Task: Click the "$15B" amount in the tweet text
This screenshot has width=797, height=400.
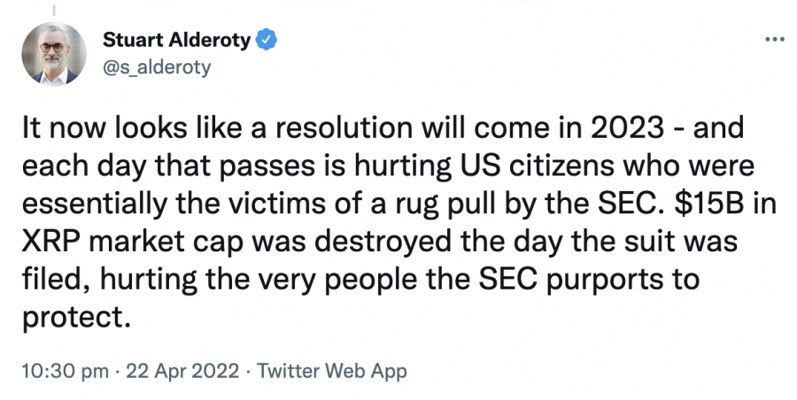Action: pyautogui.click(x=710, y=204)
